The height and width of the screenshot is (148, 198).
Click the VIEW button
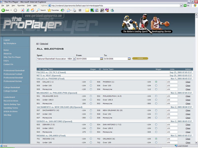tap(140, 58)
